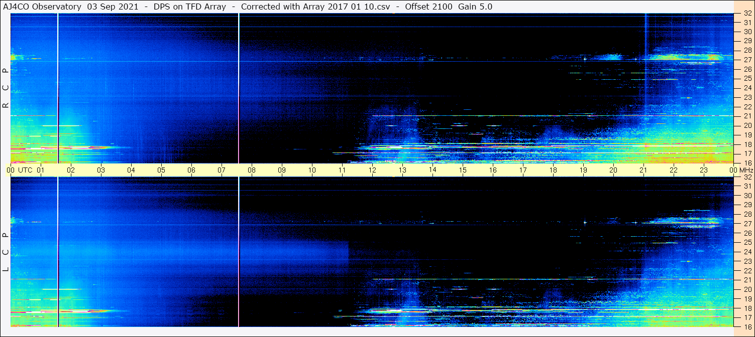
Task: Choose hour 19 on the UTC time axis
Action: (583, 170)
